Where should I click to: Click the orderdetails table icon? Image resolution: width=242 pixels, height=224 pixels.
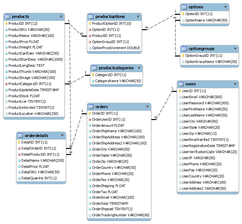(x=20, y=135)
